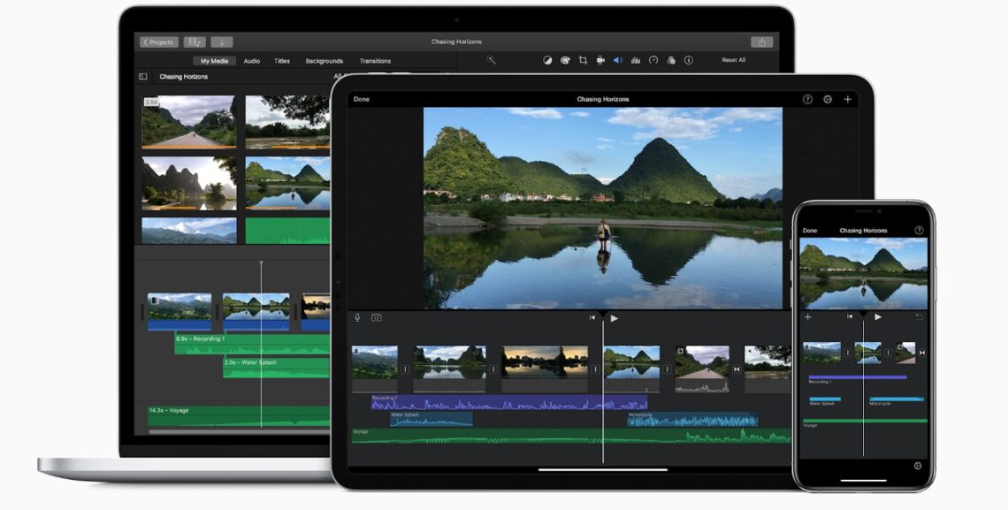Open clip Speed controls with the speedometer icon

coord(654,60)
